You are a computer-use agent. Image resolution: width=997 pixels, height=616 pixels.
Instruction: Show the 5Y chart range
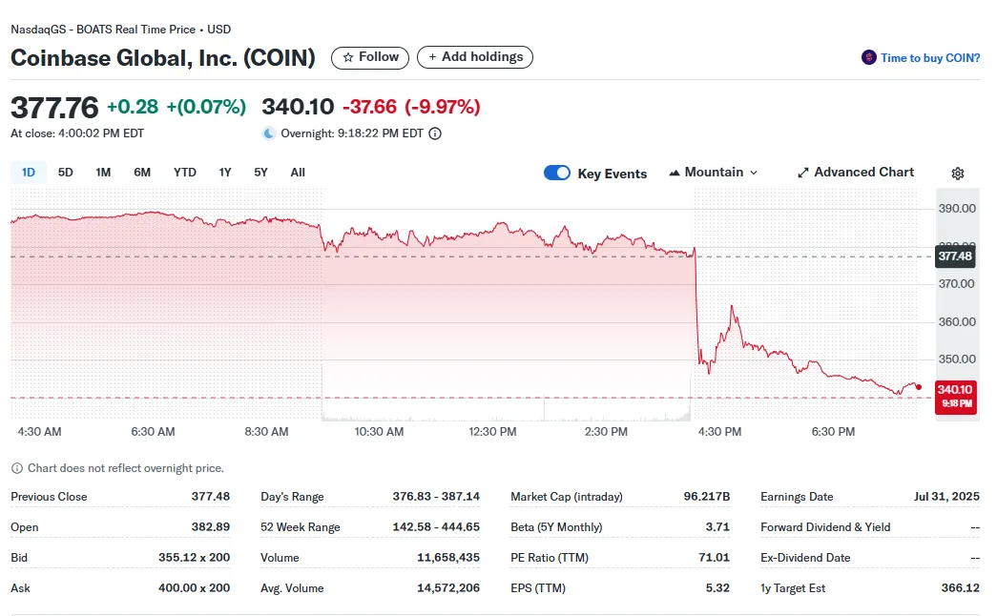260,173
